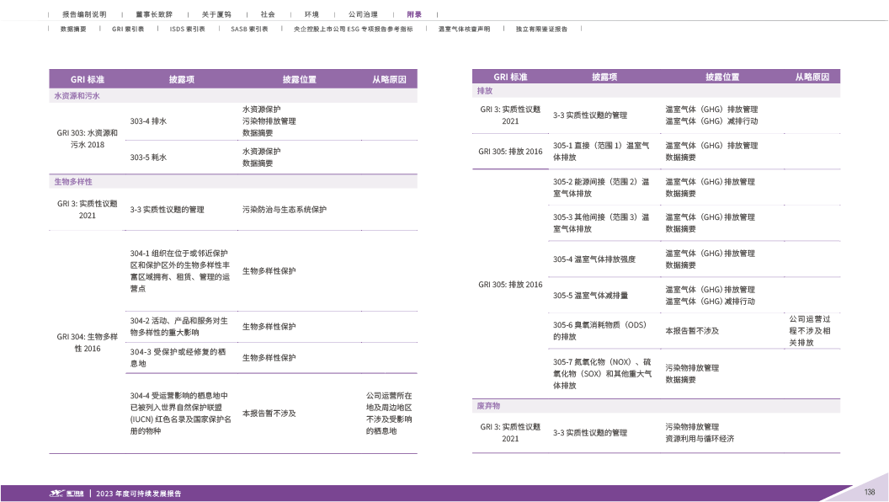Image resolution: width=889 pixels, height=502 pixels.
Task: Go to the 公司治理 tab
Action: pos(363,14)
